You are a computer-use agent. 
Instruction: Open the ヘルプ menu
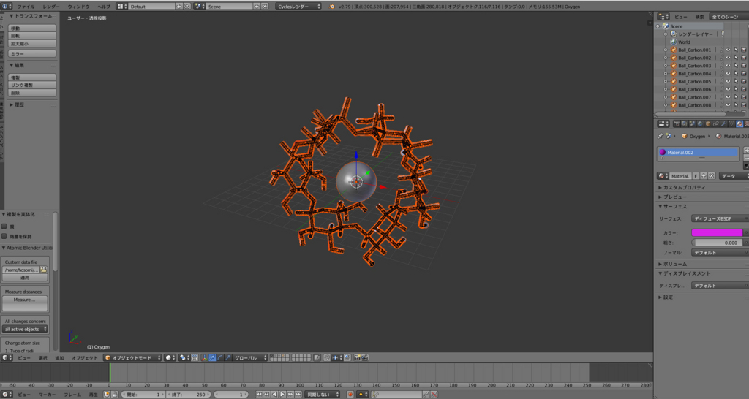(x=104, y=7)
